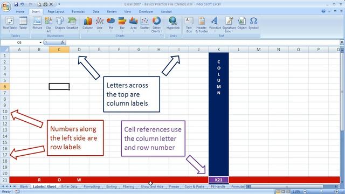The height and width of the screenshot is (194, 345).
Task: Insert a Picture from file
Action: [37, 23]
